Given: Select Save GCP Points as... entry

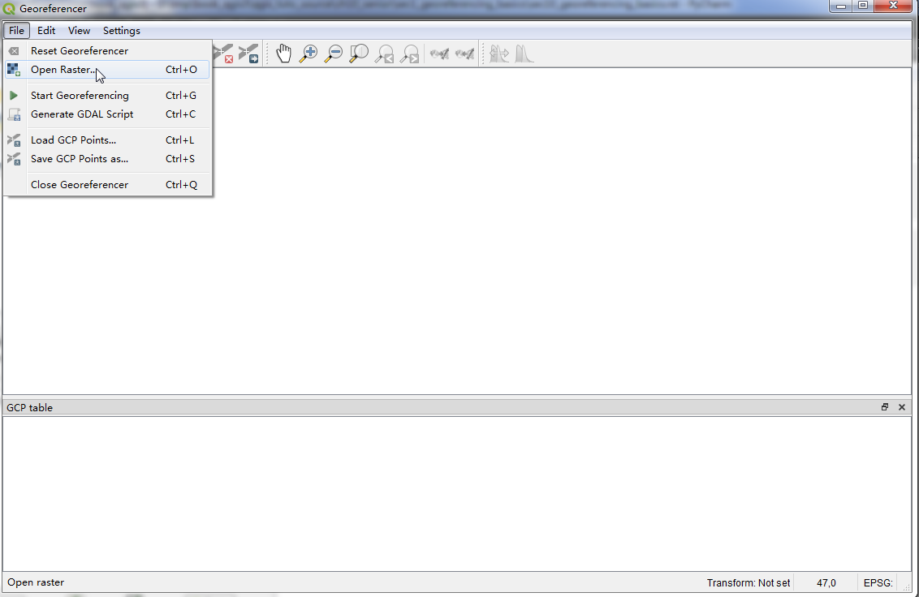Looking at the screenshot, I should tap(107, 159).
